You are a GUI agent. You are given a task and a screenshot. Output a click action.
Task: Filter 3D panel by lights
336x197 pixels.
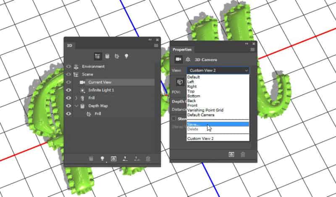[126, 56]
